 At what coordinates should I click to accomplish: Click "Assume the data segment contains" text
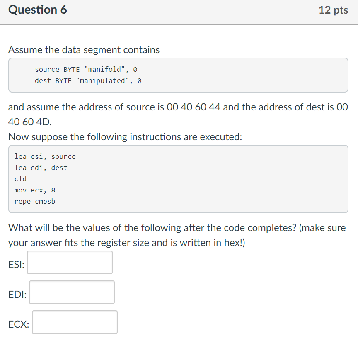(84, 50)
